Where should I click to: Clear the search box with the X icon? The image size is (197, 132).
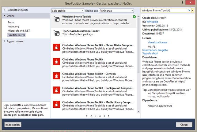(189, 10)
